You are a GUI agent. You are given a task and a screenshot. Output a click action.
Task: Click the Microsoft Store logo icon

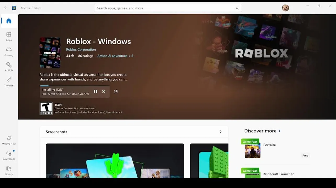14,8
